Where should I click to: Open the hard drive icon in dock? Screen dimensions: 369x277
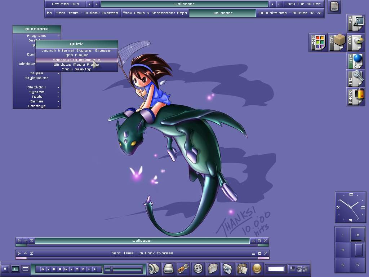point(169,268)
